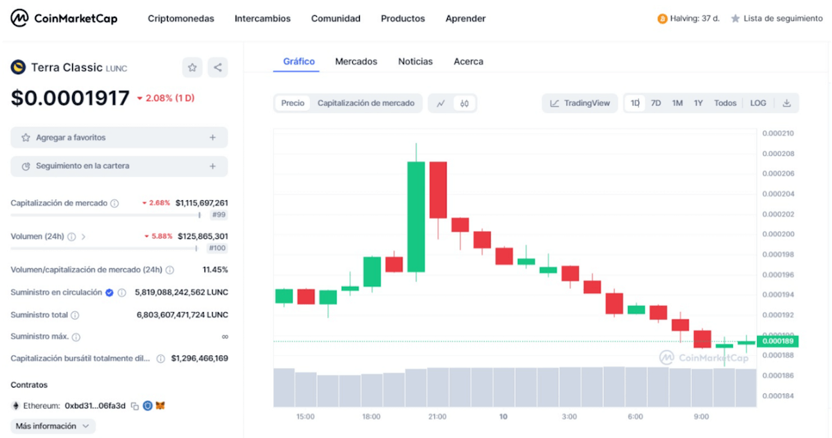Select the line chart icon
The image size is (832, 438).
[x=440, y=103]
